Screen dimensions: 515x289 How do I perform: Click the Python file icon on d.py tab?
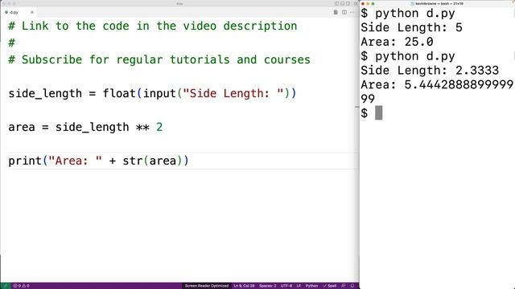point(6,12)
